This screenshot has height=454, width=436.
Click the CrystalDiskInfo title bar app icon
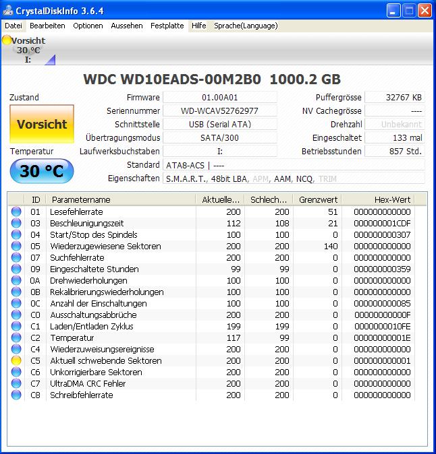(8, 11)
